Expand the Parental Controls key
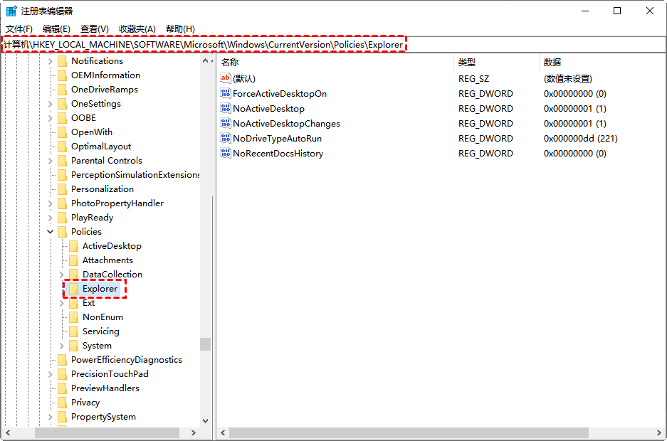This screenshot has height=441, width=667. coord(51,161)
